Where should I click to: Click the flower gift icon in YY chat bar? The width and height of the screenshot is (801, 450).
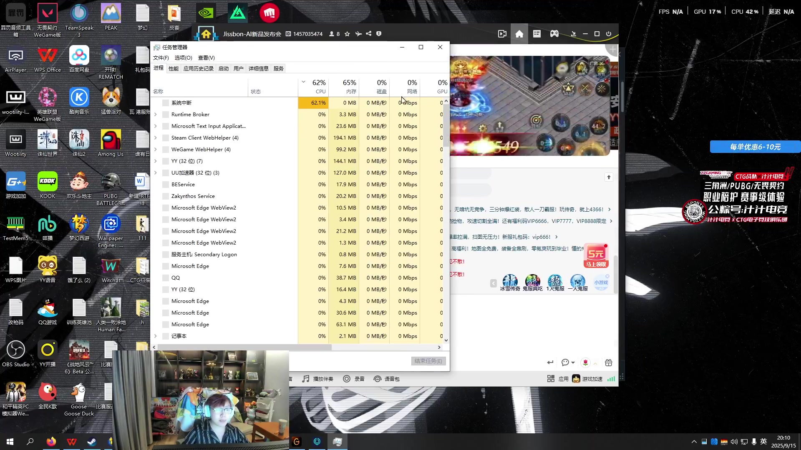(585, 362)
